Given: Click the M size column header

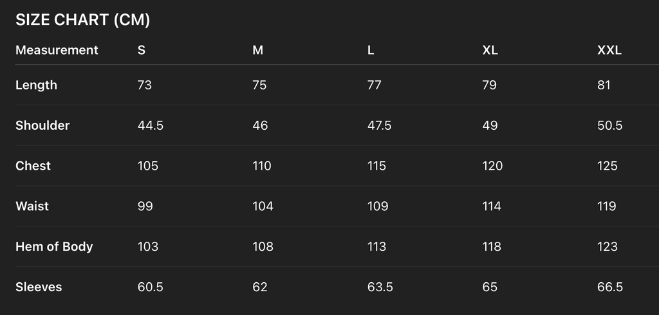Looking at the screenshot, I should pos(257,50).
